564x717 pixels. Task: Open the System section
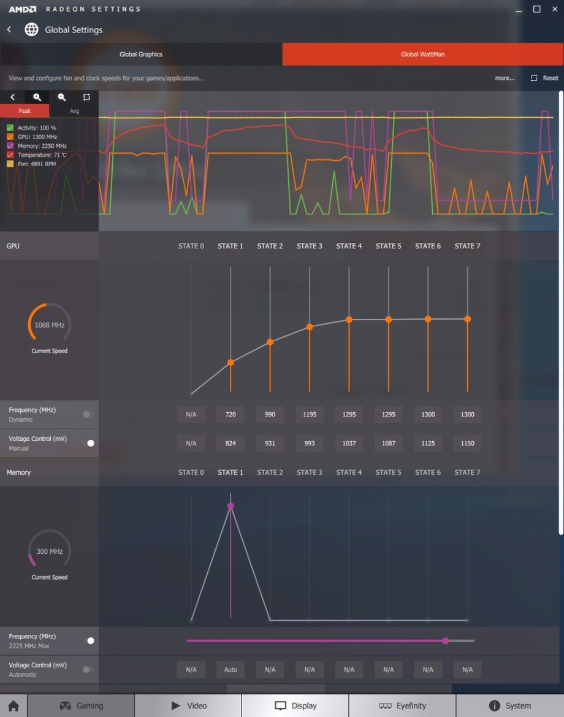pos(510,705)
